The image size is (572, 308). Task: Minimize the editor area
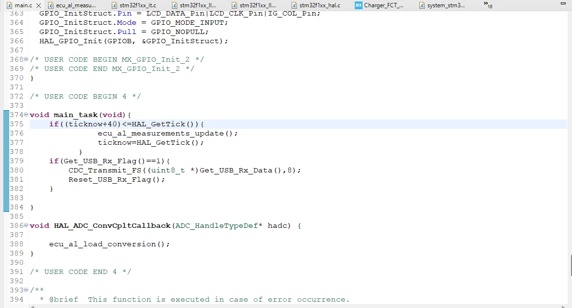tap(563, 3)
